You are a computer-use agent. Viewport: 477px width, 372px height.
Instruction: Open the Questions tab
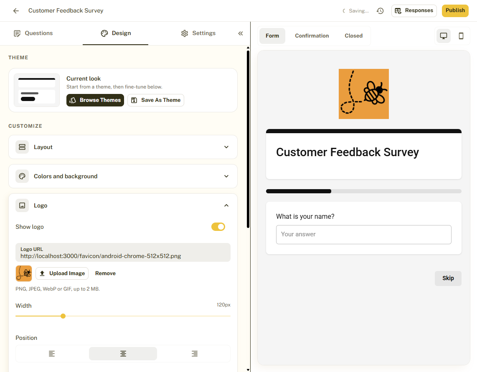pyautogui.click(x=33, y=33)
